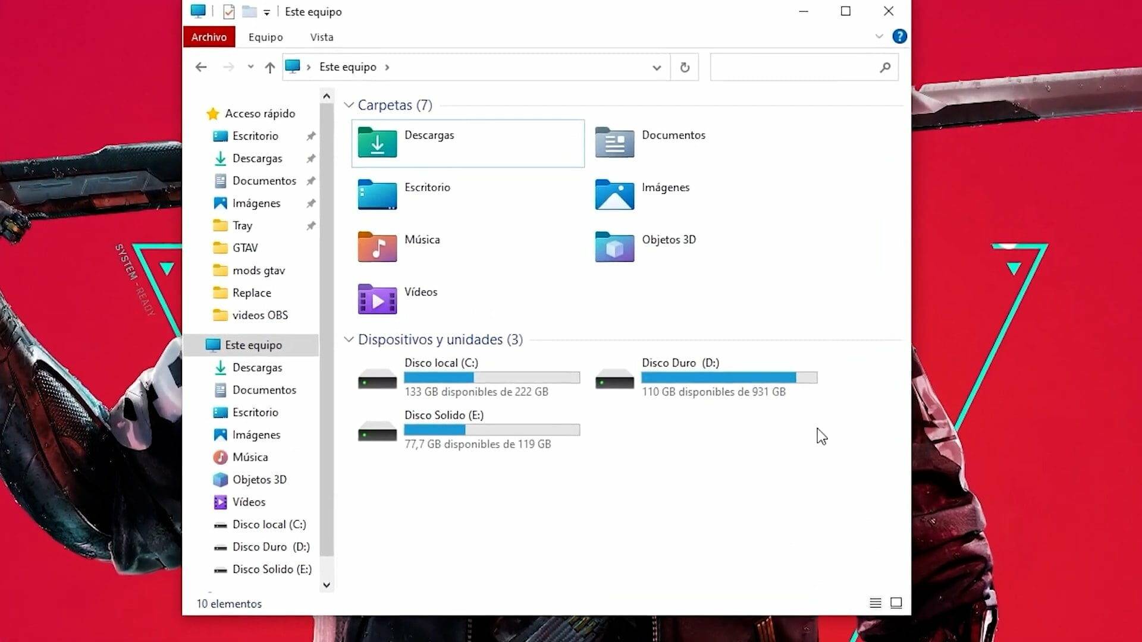Viewport: 1142px width, 642px height.
Task: Unpin Escritorio using its pin icon
Action: 310,136
